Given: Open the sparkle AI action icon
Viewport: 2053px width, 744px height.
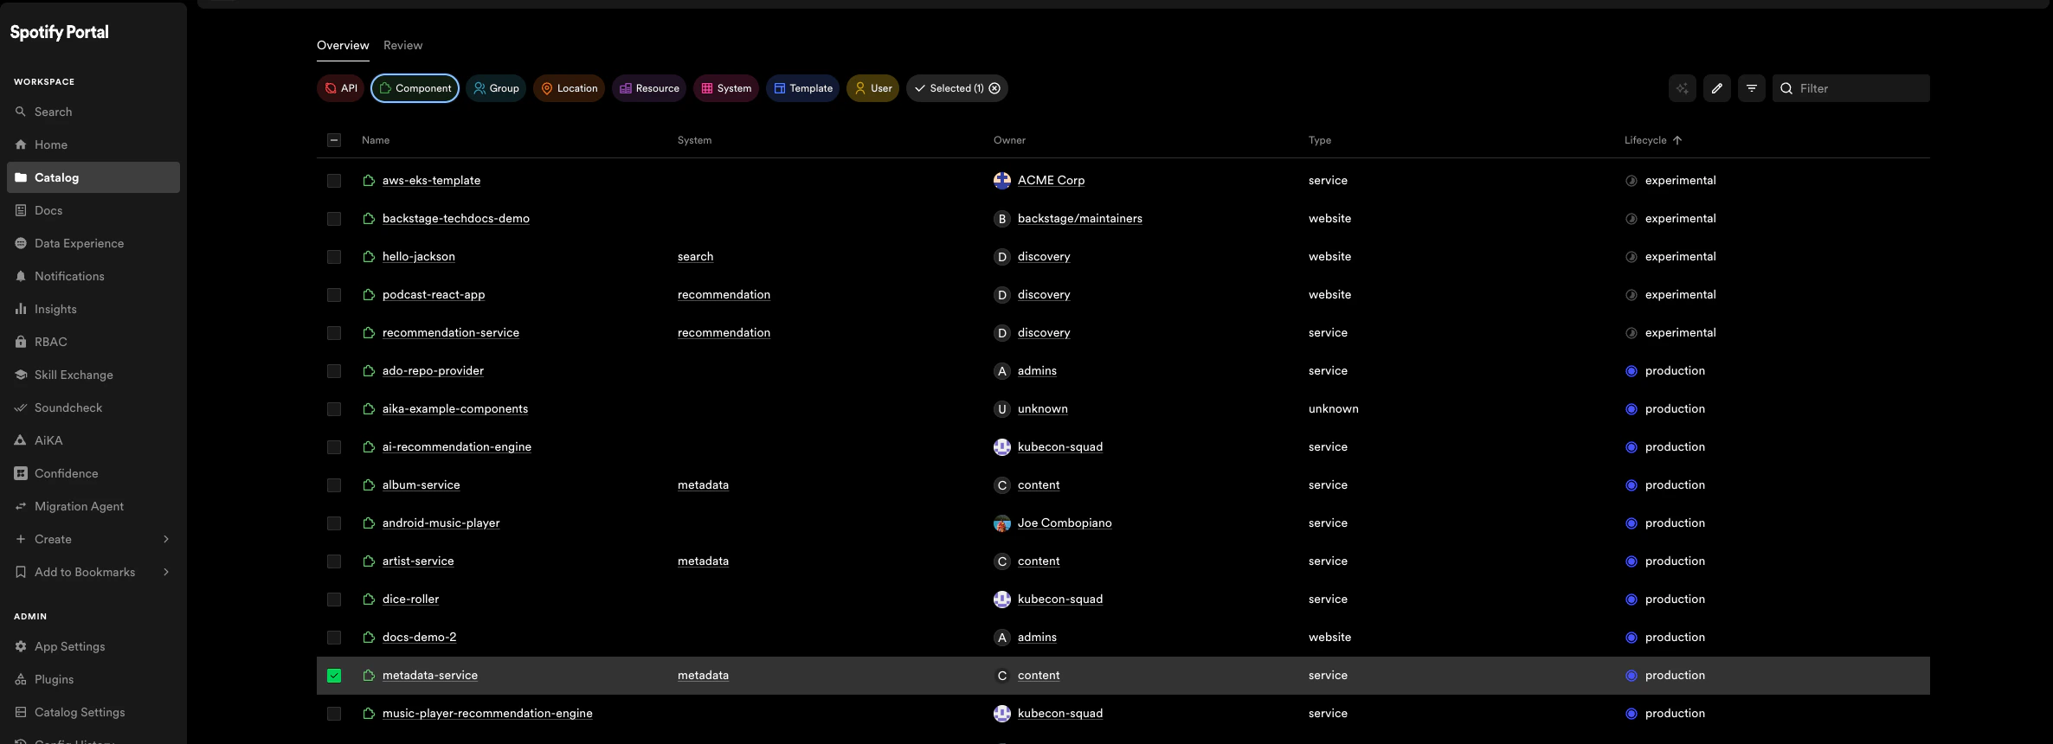Looking at the screenshot, I should (1682, 88).
